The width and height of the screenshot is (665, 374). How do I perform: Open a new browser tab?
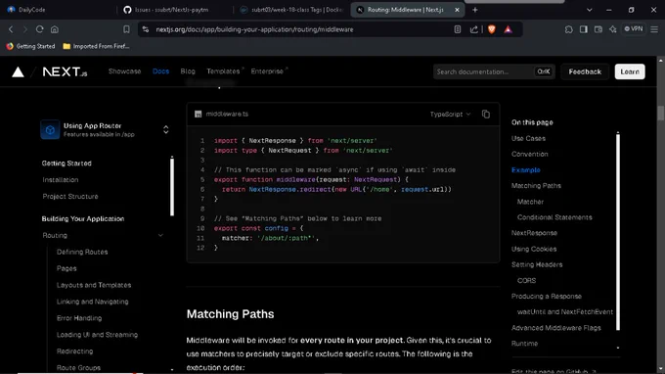(x=475, y=10)
